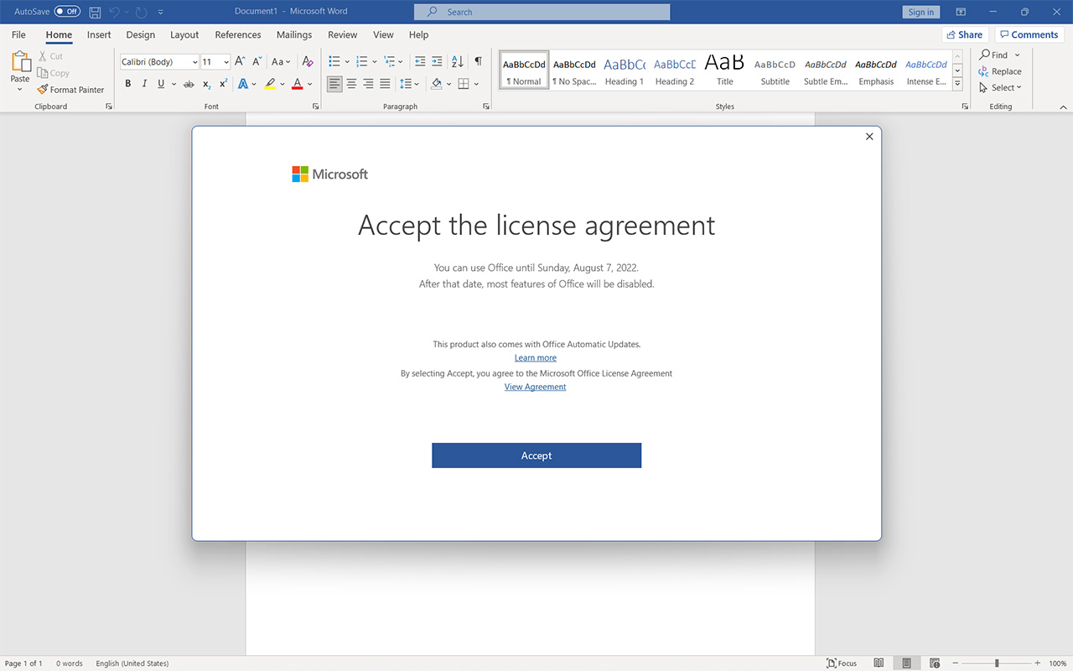Screen dimensions: 1073x671
Task: Switch to the Layout tab
Action: [184, 35]
